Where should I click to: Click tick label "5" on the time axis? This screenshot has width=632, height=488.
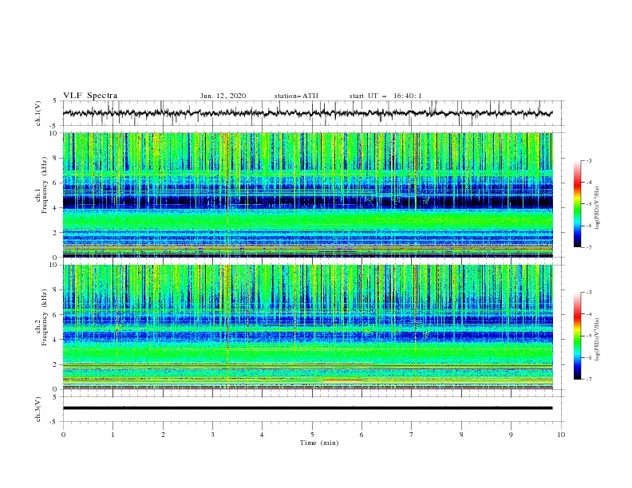click(312, 435)
